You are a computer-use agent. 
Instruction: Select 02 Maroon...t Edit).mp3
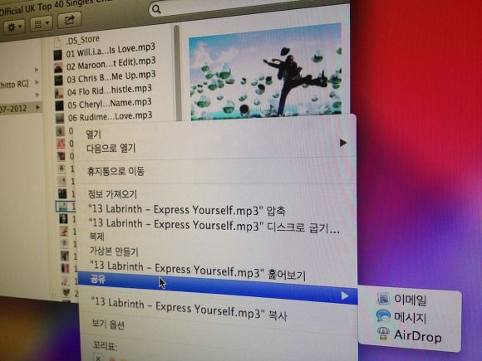111,64
